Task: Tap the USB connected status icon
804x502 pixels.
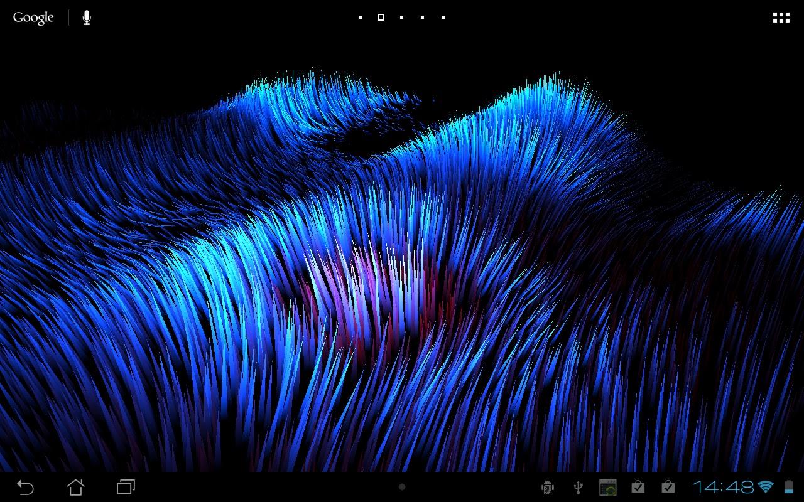Action: coord(577,486)
